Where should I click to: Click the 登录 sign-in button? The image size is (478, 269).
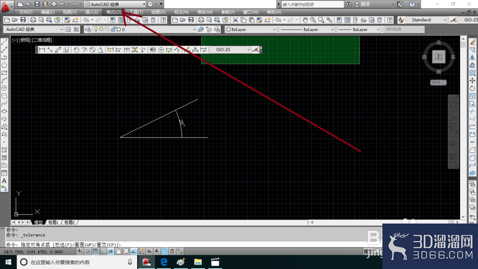(362, 4)
